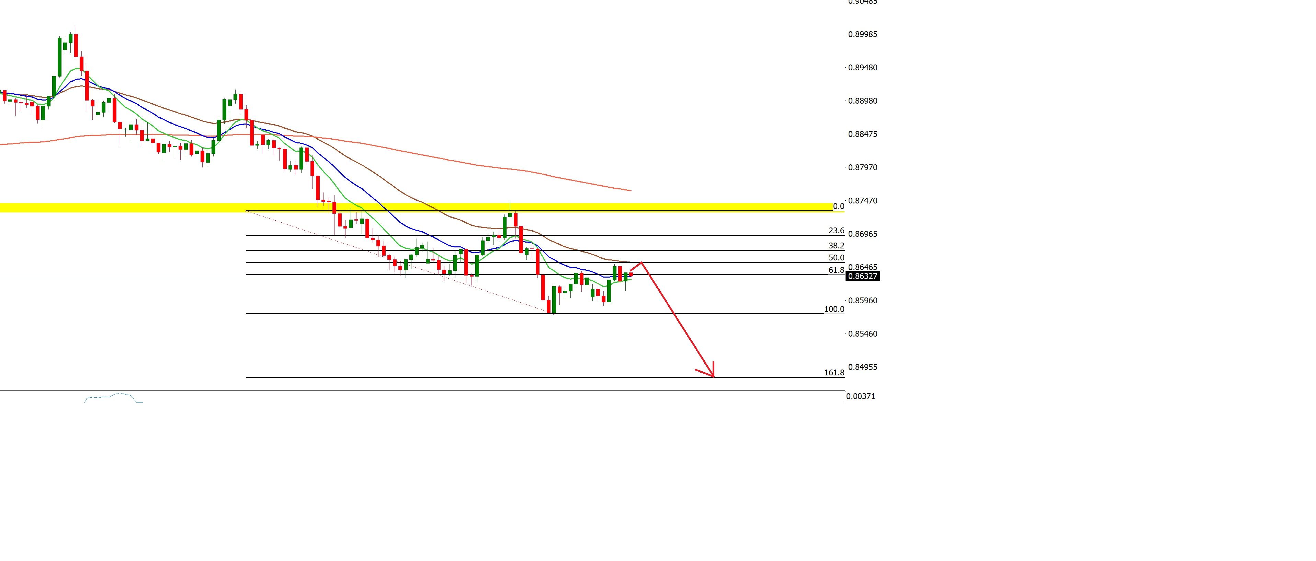
Task: Click the 0.85460 price axis value
Action: click(863, 334)
